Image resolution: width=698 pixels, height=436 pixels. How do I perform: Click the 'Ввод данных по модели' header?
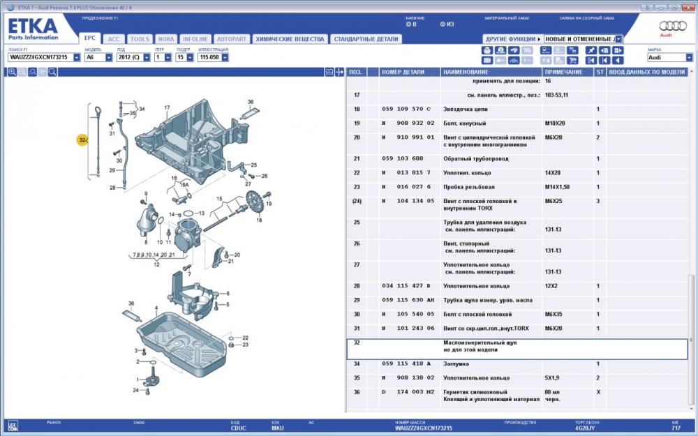pos(647,72)
